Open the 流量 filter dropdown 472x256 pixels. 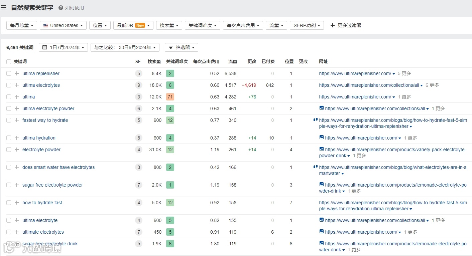pyautogui.click(x=276, y=25)
